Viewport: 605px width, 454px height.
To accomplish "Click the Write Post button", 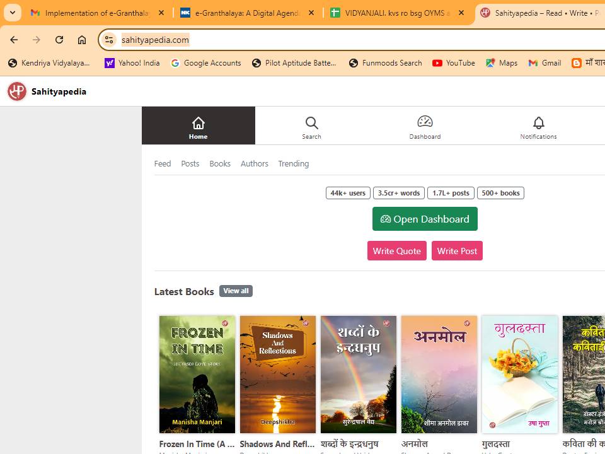I will 457,251.
